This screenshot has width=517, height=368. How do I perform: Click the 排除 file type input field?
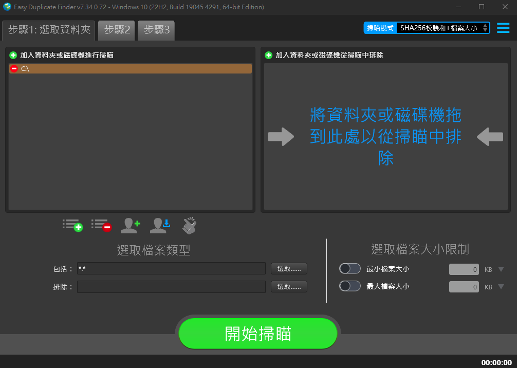(171, 287)
